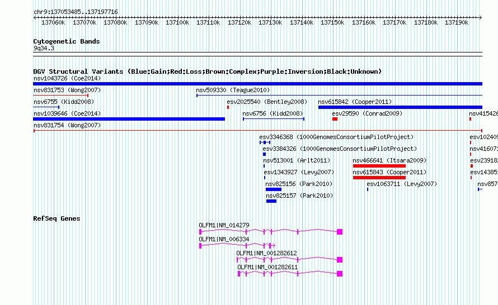This screenshot has height=305, width=498.
Task: Click the Cytogenetic Bands track title
Action: (x=67, y=41)
